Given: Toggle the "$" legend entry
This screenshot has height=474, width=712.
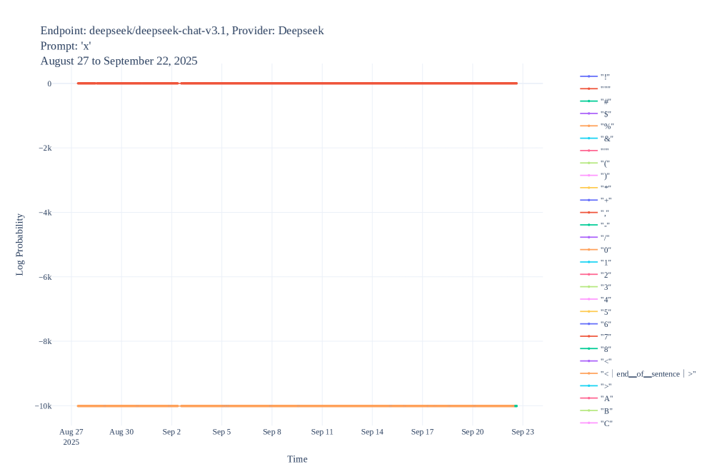Looking at the screenshot, I should 606,114.
